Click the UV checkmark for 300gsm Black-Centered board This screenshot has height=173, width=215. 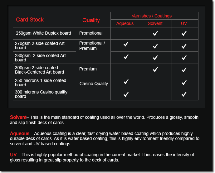[184, 70]
